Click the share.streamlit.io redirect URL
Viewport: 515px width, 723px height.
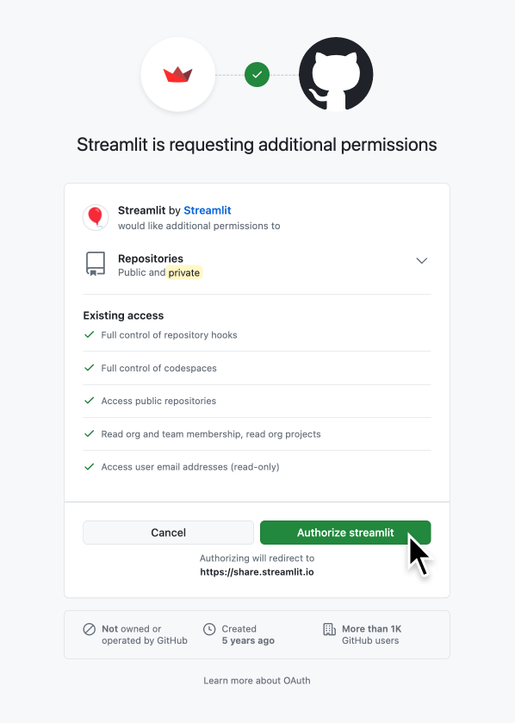coord(257,571)
